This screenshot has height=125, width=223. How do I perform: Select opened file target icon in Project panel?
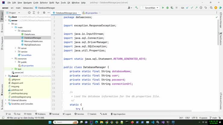(29, 13)
